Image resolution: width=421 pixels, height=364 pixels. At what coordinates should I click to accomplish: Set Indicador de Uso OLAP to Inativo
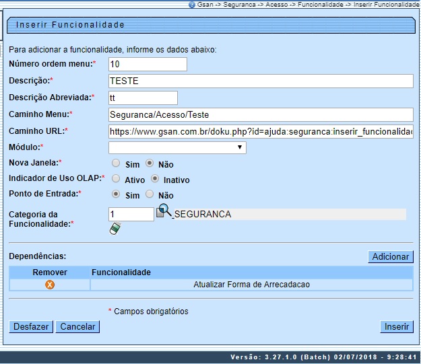[155, 179]
